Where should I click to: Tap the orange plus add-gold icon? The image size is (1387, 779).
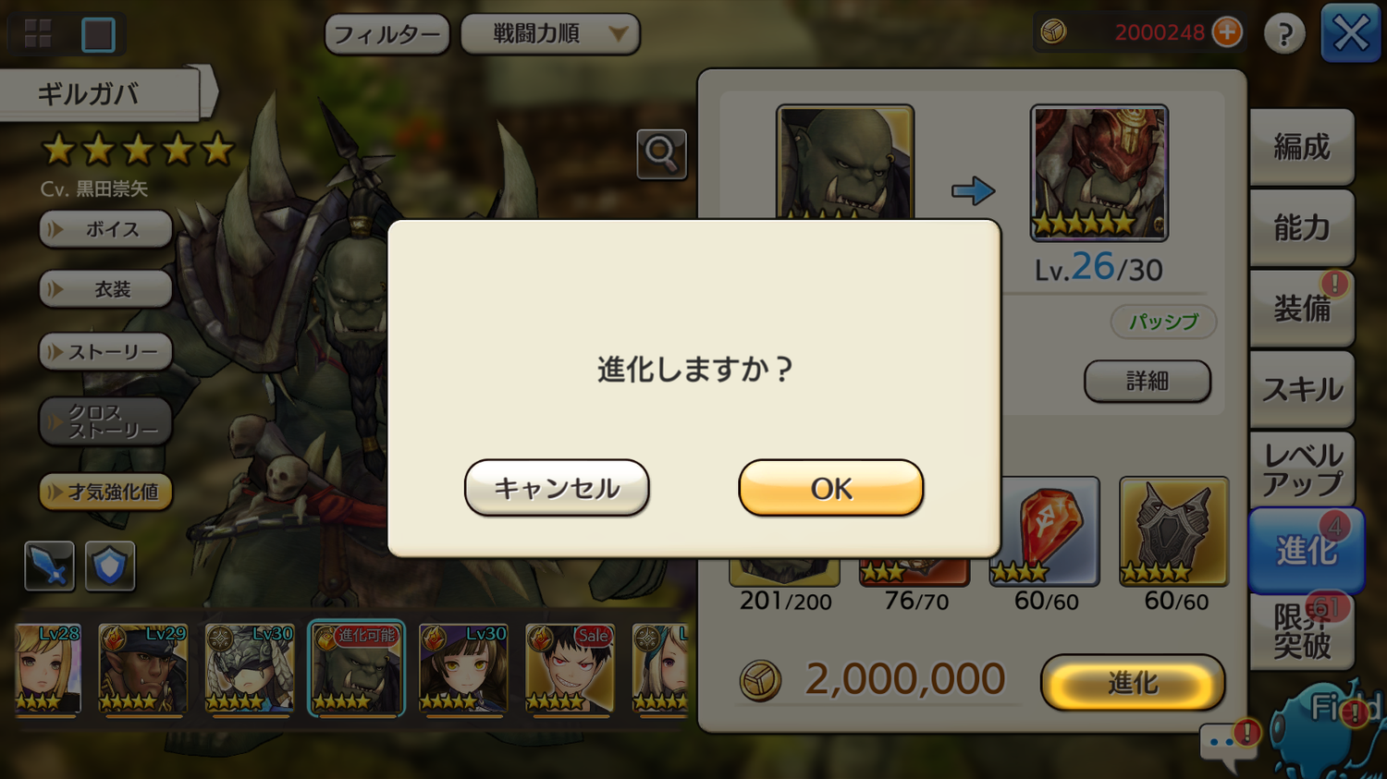click(1227, 32)
